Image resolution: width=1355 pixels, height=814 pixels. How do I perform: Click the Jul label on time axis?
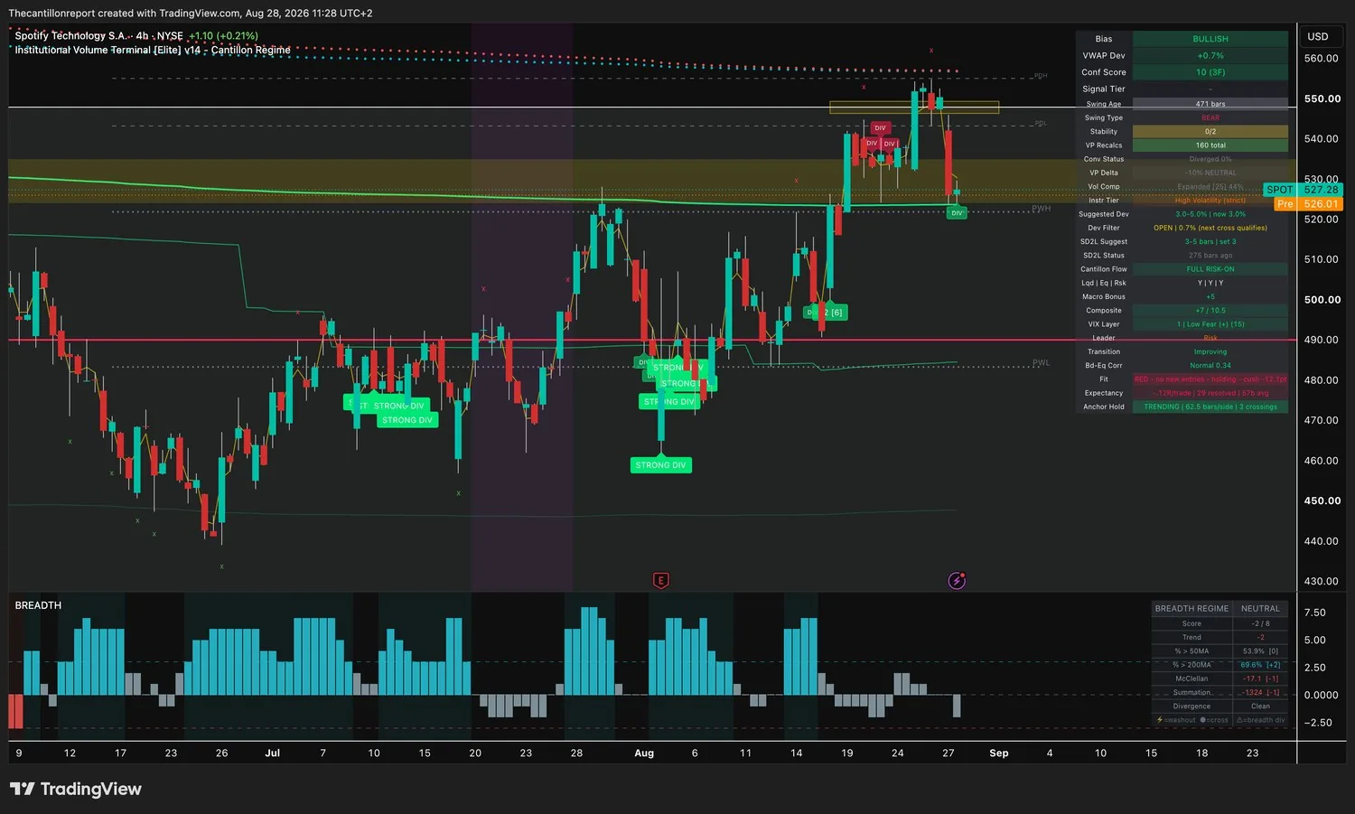272,753
